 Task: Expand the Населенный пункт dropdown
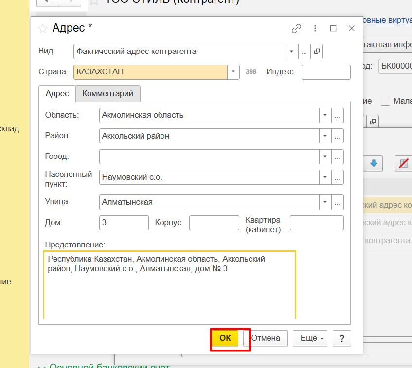point(325,177)
